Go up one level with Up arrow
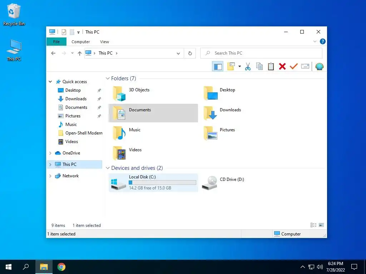Image resolution: width=366 pixels, height=274 pixels. click(x=80, y=54)
